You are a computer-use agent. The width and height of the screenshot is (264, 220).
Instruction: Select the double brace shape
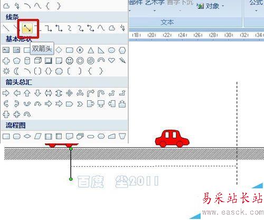(x=49, y=71)
